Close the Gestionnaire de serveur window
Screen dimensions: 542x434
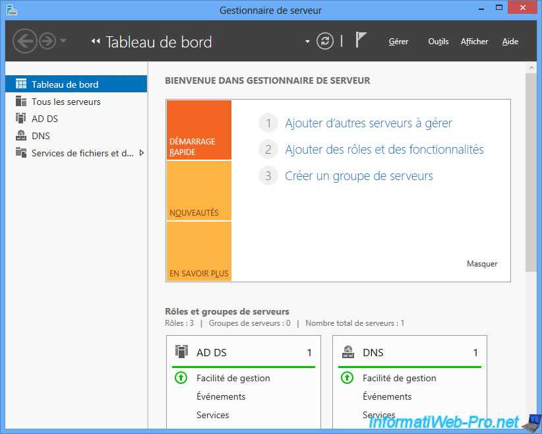pos(523,8)
